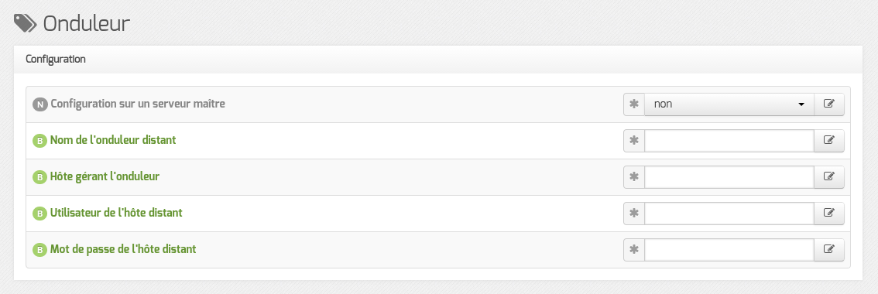Click the N badge on the serveur maître row
Screen dimensions: 878x294
click(39, 104)
